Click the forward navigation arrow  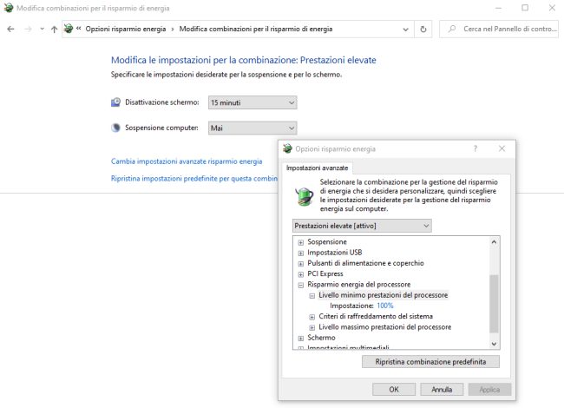28,30
